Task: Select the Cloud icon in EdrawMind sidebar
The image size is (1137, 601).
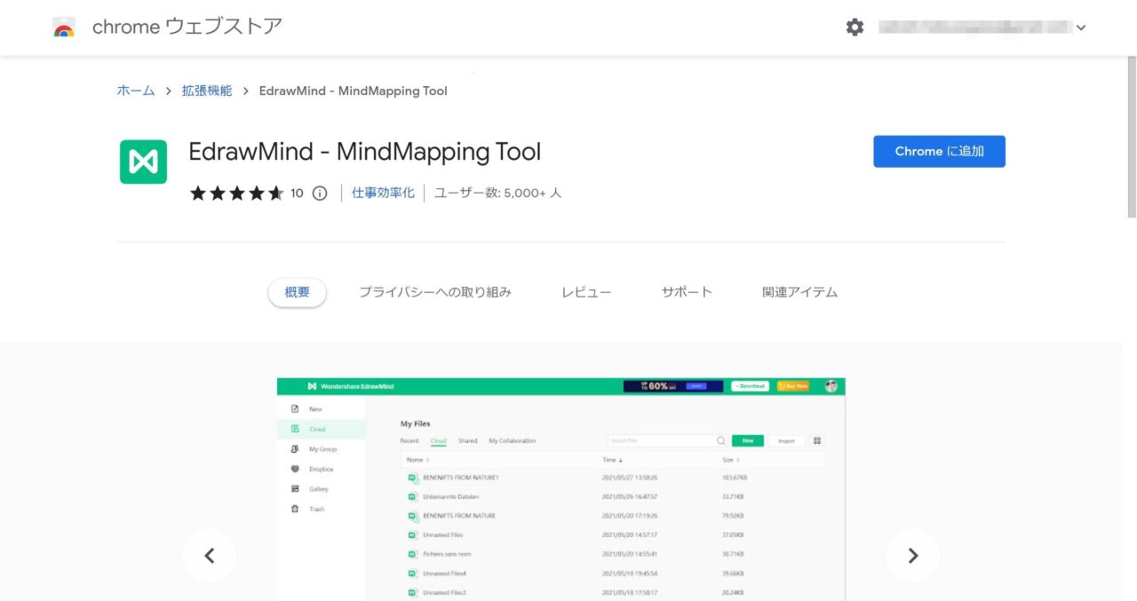Action: point(293,428)
